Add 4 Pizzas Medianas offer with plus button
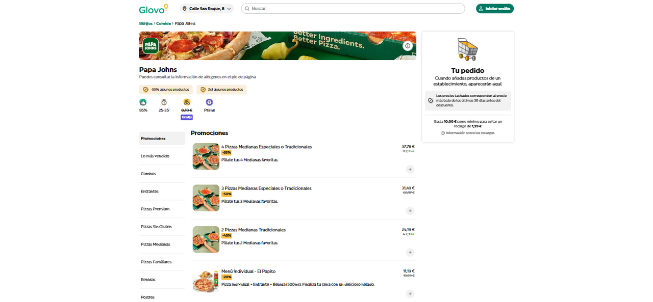 [x=410, y=169]
